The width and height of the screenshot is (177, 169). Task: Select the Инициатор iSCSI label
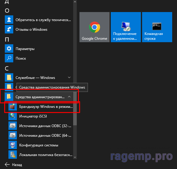click(33, 116)
